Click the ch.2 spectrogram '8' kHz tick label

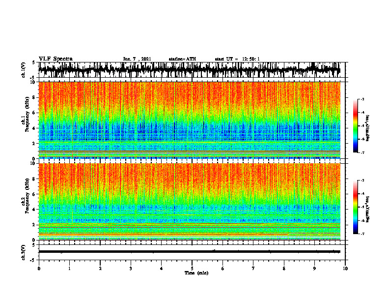click(34, 179)
